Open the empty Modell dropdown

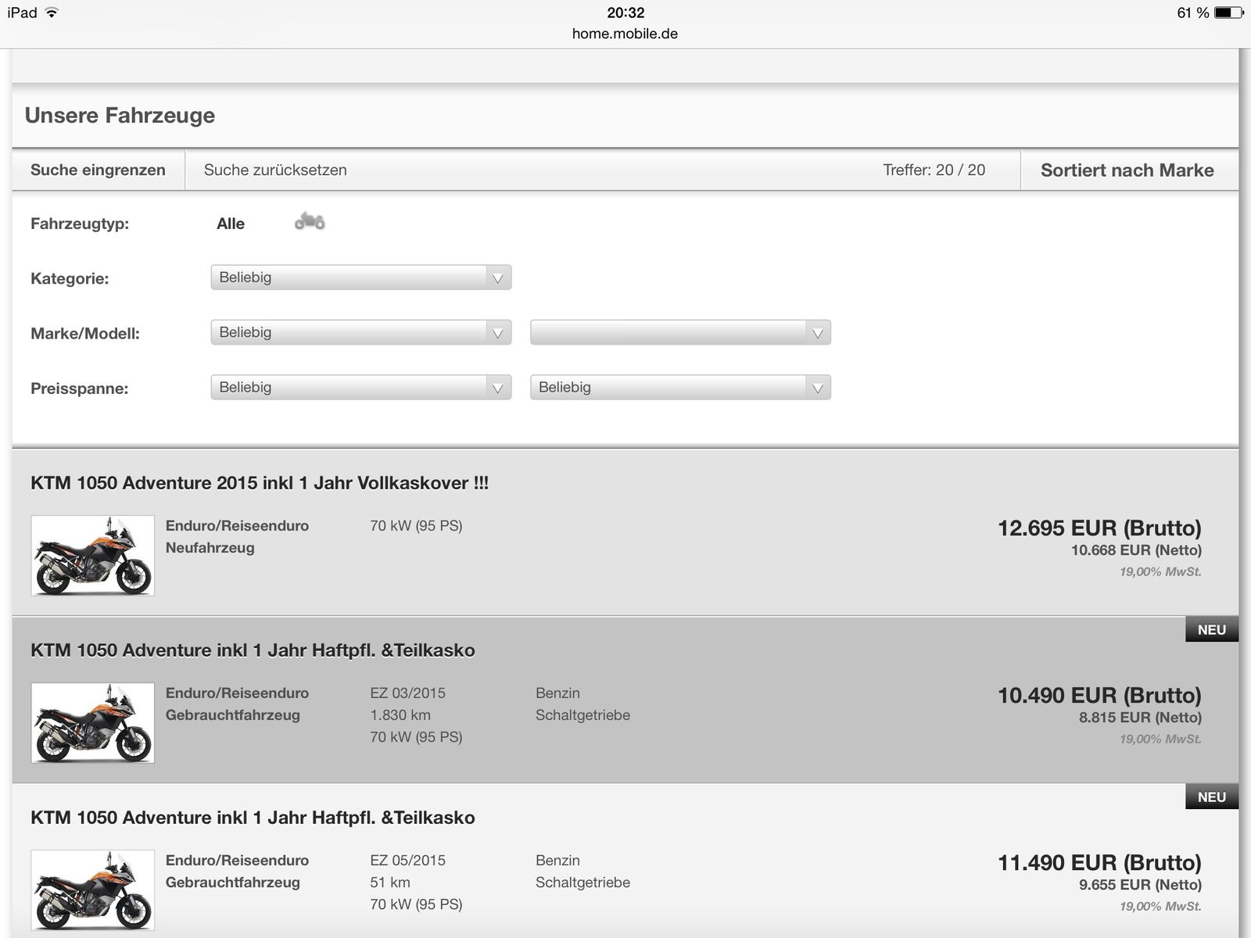(x=679, y=332)
